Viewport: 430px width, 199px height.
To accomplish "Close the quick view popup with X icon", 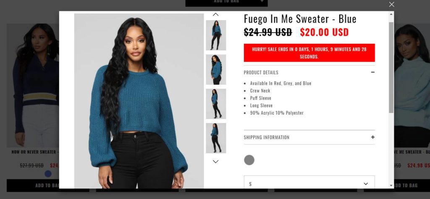I will pyautogui.click(x=391, y=4).
